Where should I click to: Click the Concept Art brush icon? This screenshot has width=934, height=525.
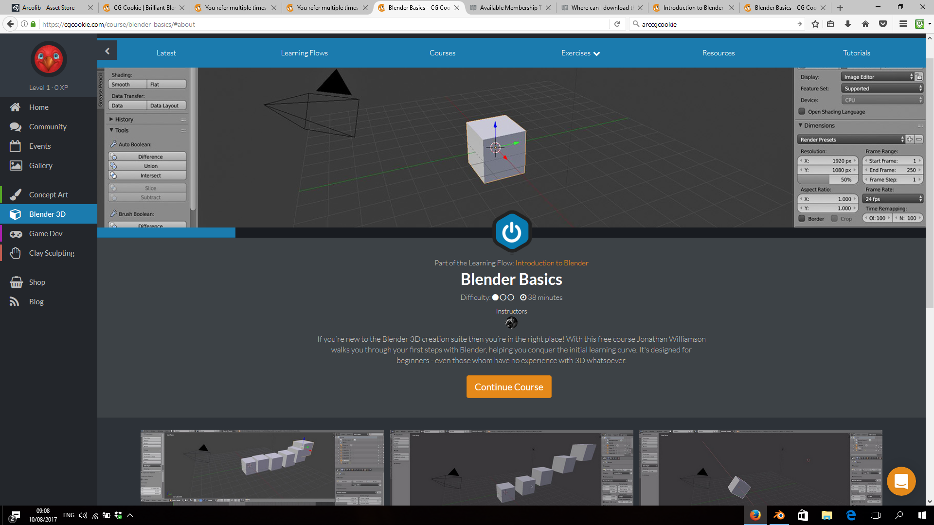pos(16,195)
